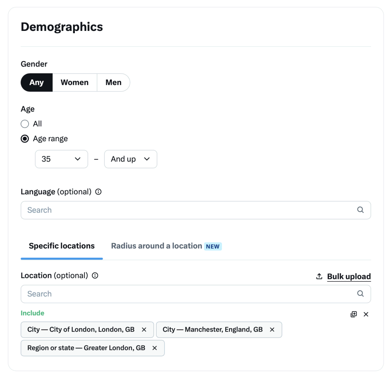Click the Location info icon
This screenshot has width=391, height=379.
(x=95, y=276)
